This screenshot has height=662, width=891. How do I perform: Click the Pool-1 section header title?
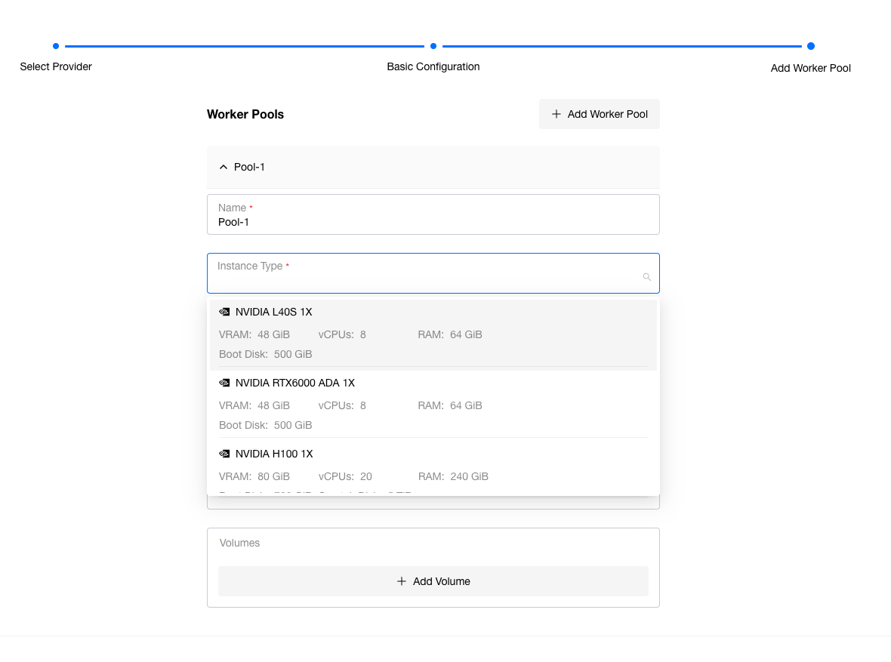click(249, 167)
